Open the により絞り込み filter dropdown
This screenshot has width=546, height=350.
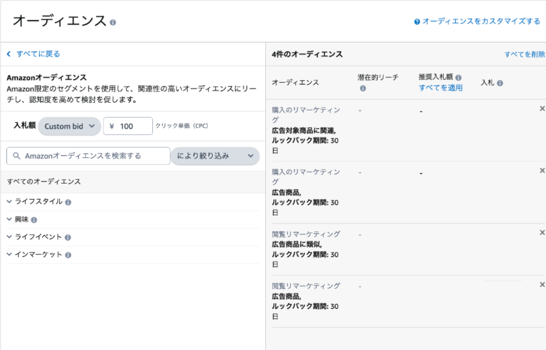[215, 155]
